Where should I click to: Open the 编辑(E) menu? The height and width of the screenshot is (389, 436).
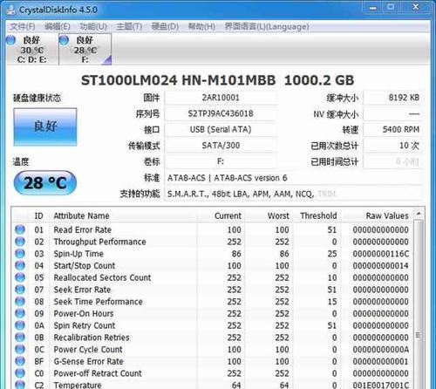click(x=58, y=27)
